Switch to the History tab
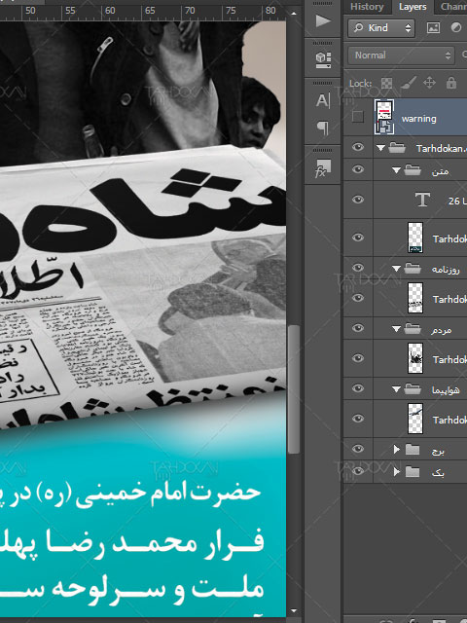Viewport: 467px width, 623px height. (367, 7)
